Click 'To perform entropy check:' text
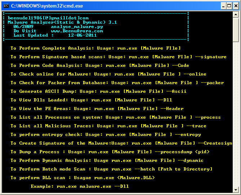 pos(46,135)
